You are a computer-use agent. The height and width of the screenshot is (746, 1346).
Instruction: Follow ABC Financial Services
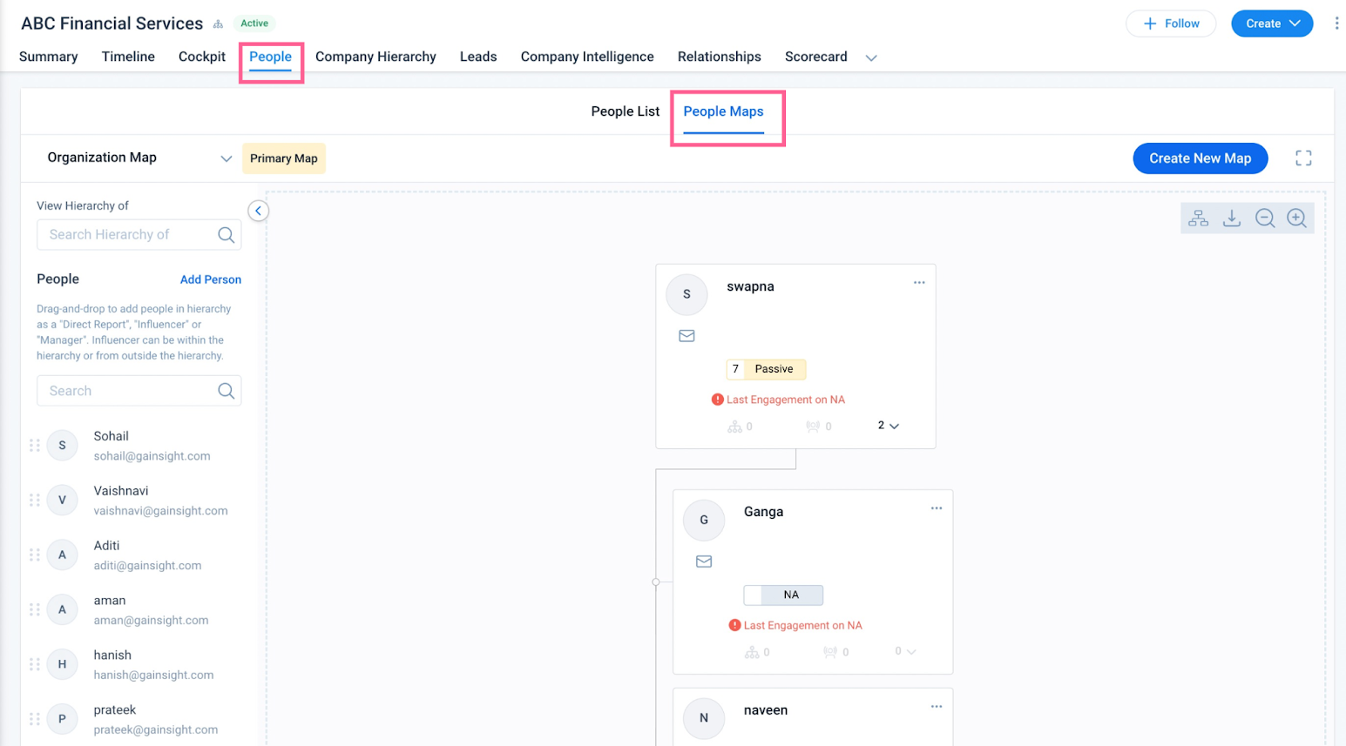click(x=1171, y=24)
